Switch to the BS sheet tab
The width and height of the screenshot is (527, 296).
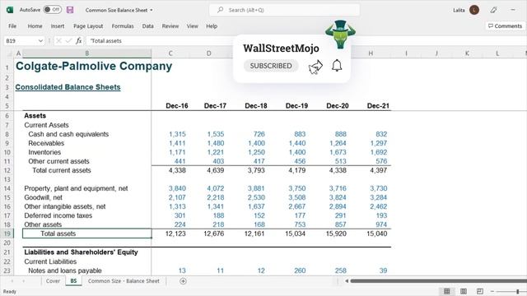pyautogui.click(x=73, y=281)
